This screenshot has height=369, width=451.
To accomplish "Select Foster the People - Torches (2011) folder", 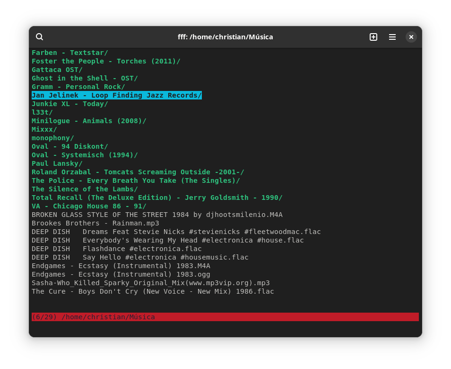I will (106, 61).
